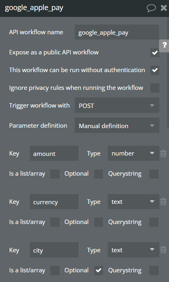Image resolution: width=169 pixels, height=282 pixels.
Task: Open the comment bubble icon
Action: tap(151, 8)
